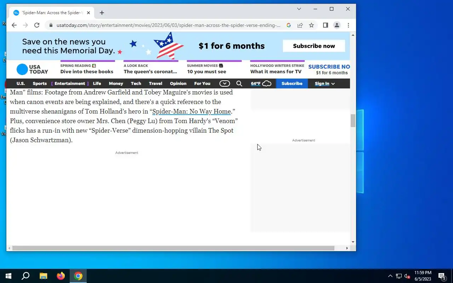The width and height of the screenshot is (453, 283).
Task: Close the Spider-Man article tab
Action: click(x=88, y=13)
